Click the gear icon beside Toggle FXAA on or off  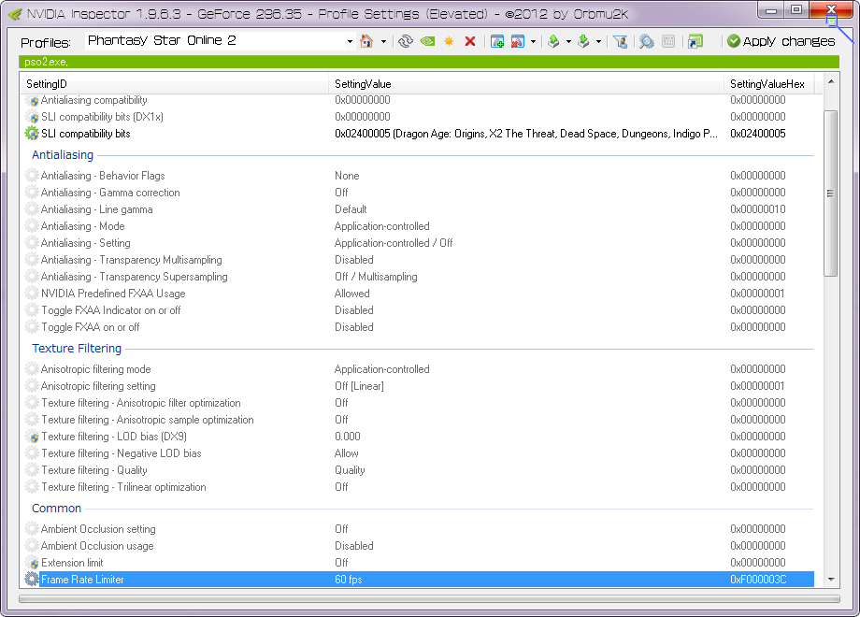pyautogui.click(x=32, y=327)
